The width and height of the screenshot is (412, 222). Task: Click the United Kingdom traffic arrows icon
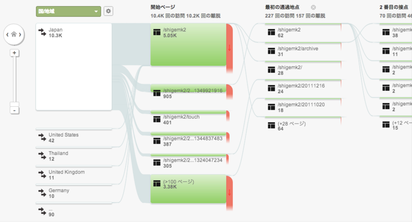point(42,175)
